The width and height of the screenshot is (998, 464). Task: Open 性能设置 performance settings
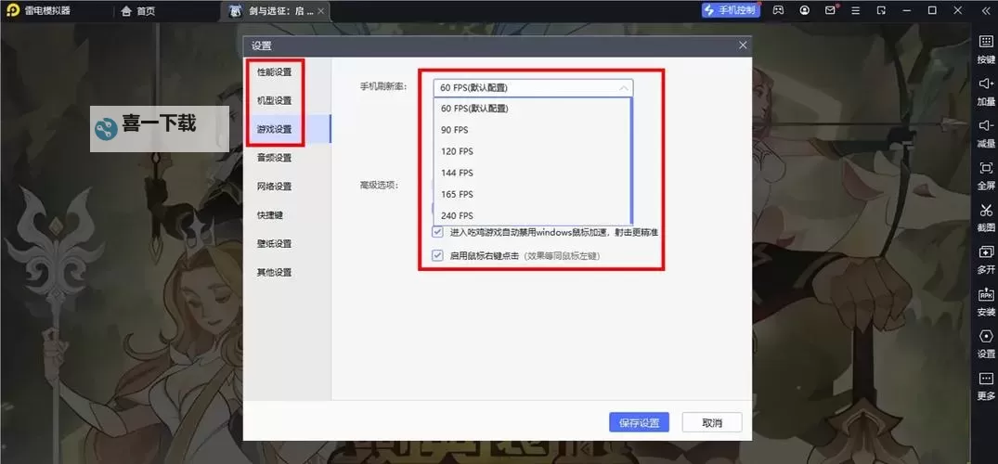(274, 72)
